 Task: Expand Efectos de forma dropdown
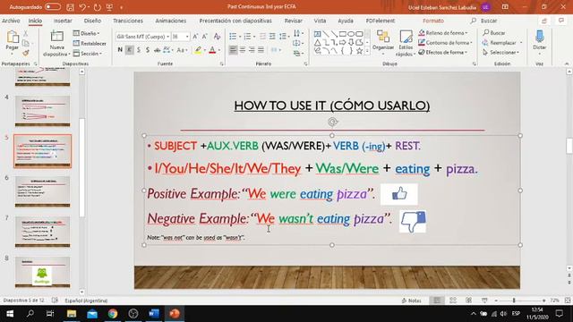click(443, 52)
